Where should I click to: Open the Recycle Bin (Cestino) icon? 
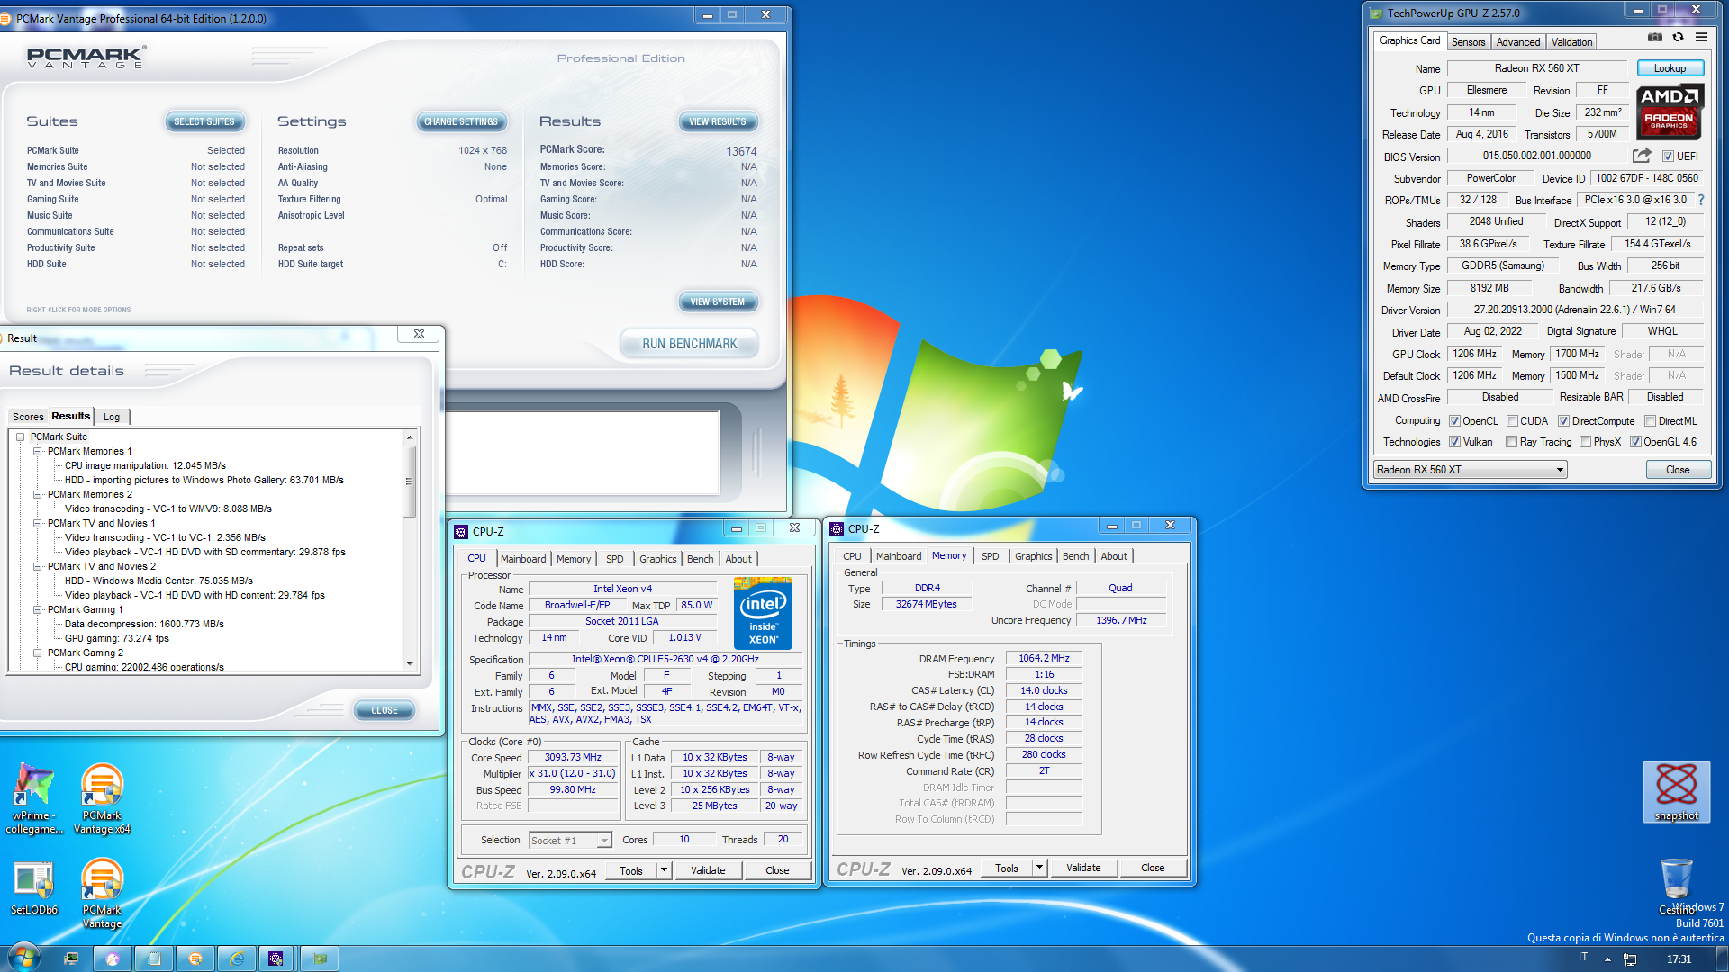coord(1676,886)
